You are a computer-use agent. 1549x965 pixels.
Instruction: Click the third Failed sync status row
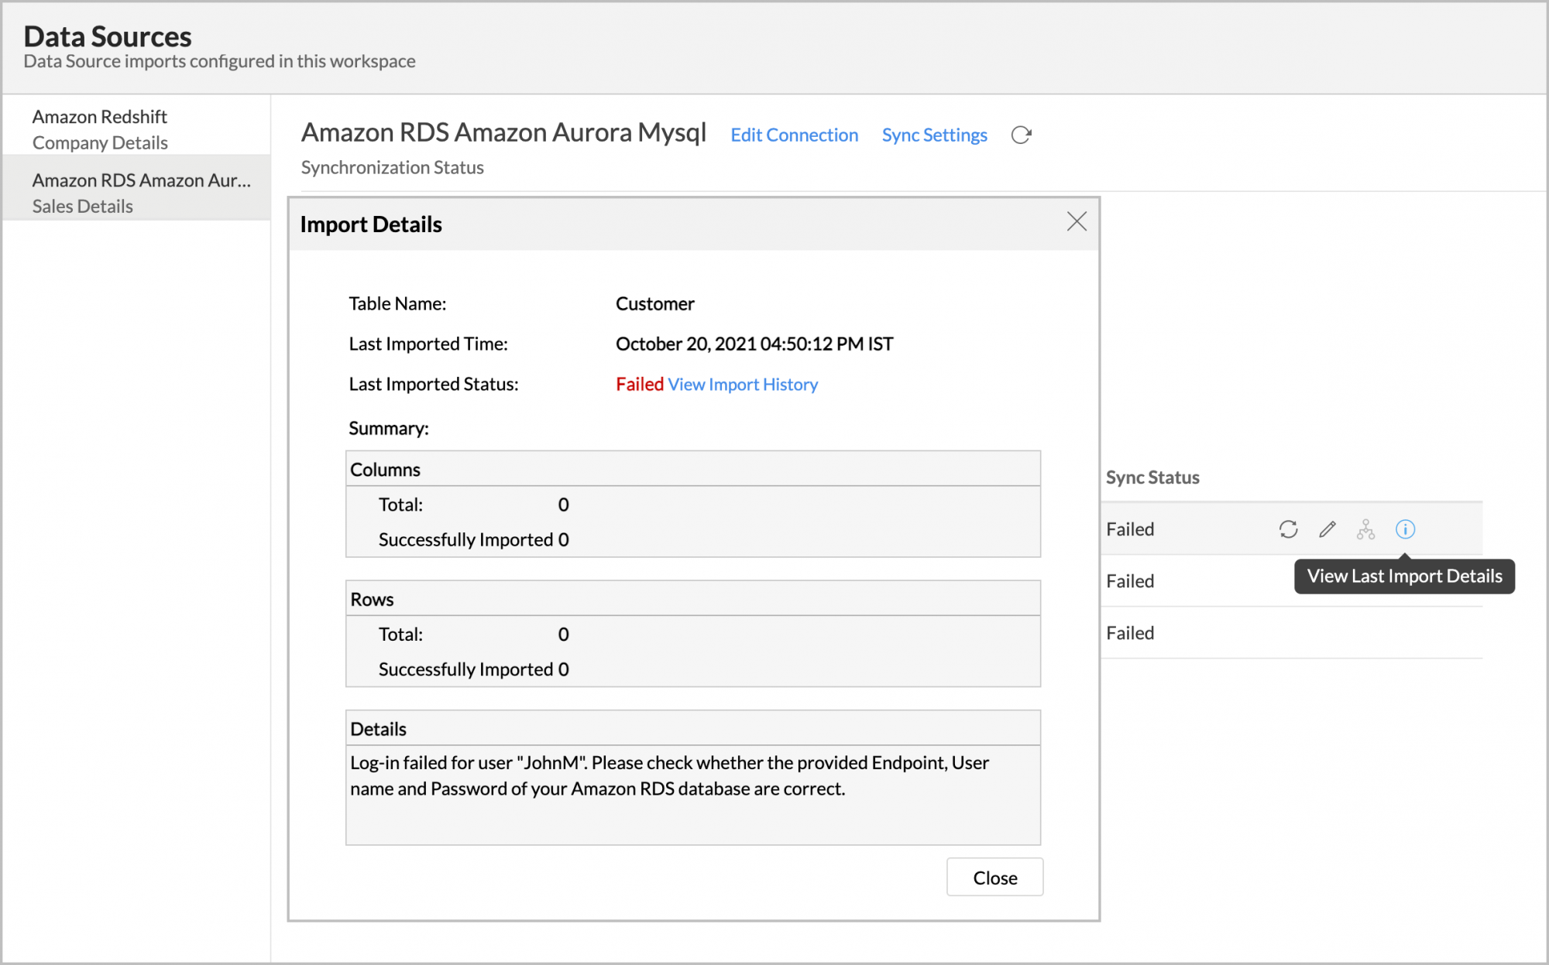(x=1292, y=633)
